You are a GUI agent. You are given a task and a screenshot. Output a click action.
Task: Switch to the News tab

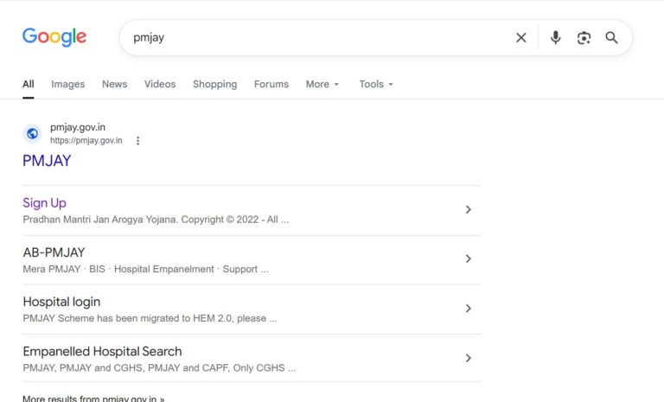point(114,84)
